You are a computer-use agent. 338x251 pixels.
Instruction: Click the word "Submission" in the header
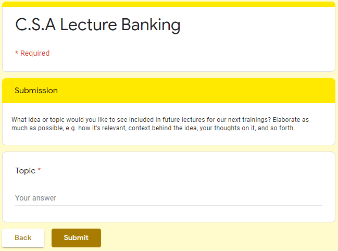[36, 91]
